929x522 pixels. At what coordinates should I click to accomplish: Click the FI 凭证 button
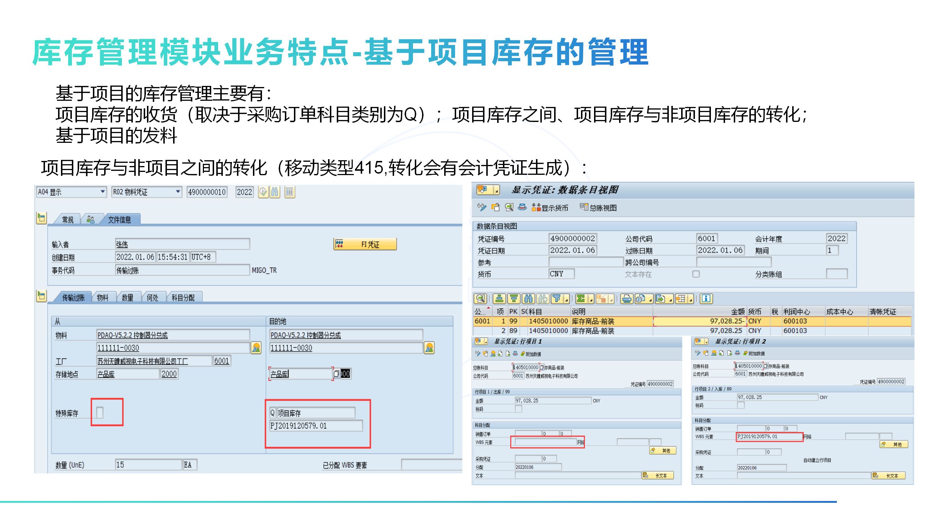point(365,244)
